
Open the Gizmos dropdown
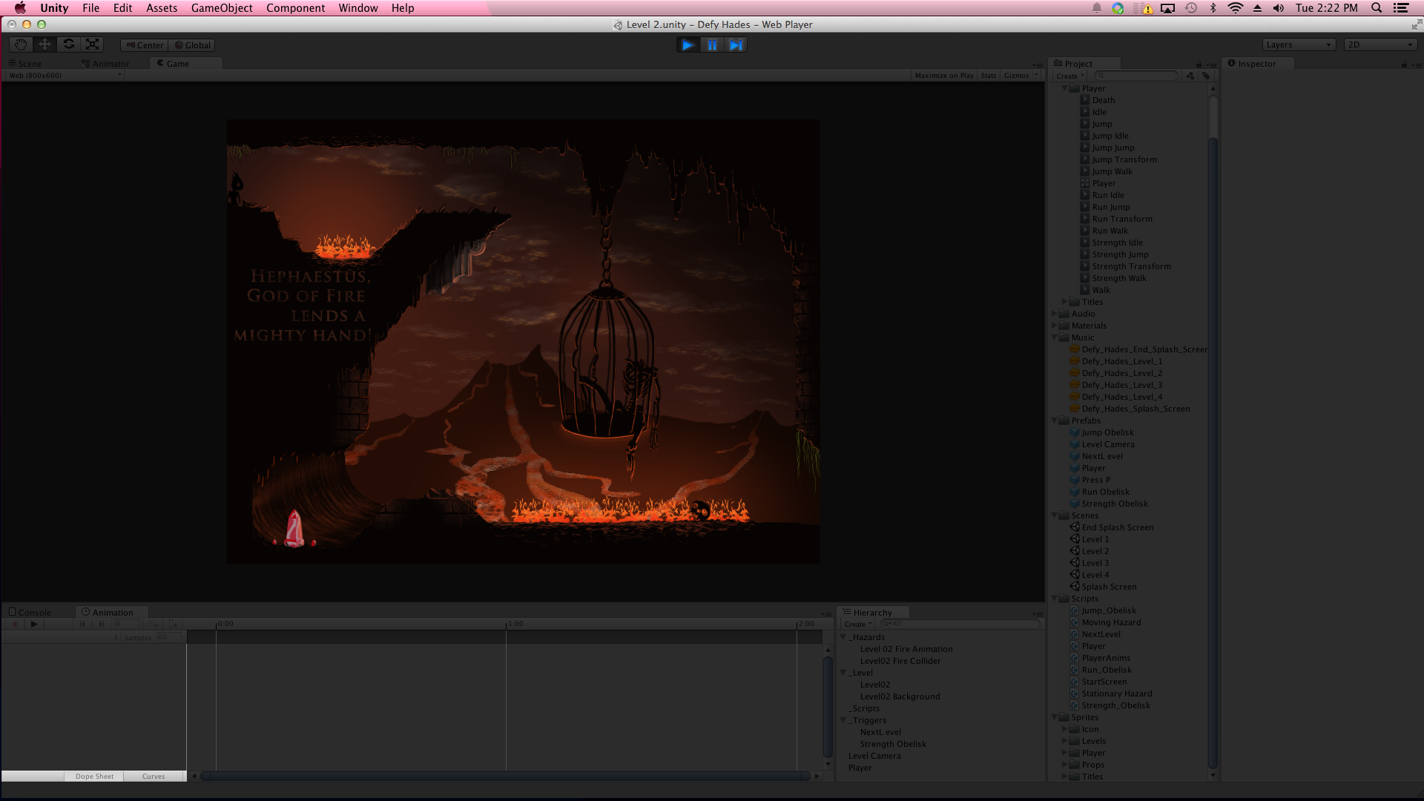point(1021,76)
